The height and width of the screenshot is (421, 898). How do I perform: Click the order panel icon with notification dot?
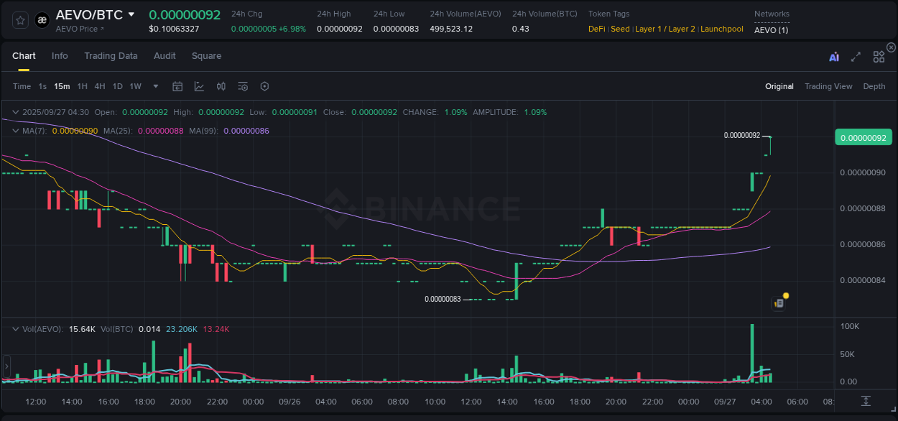pos(779,303)
